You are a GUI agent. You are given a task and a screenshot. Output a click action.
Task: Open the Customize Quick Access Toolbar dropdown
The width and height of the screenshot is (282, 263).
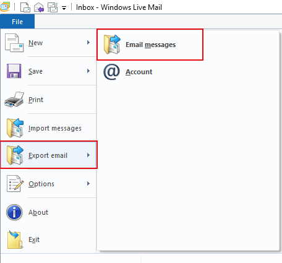[x=64, y=8]
